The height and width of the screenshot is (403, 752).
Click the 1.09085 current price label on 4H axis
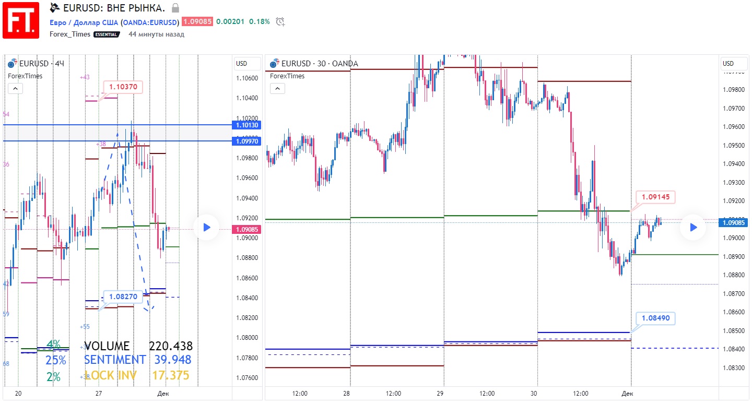point(247,229)
